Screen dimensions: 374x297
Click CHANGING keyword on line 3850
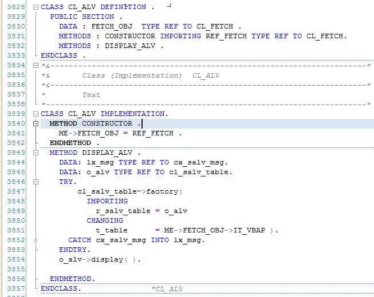pos(105,220)
